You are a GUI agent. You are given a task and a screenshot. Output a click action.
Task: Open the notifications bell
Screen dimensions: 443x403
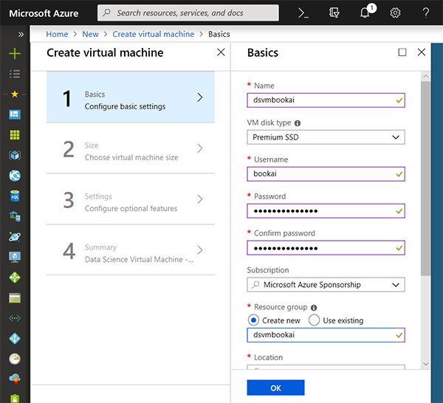[x=365, y=13]
